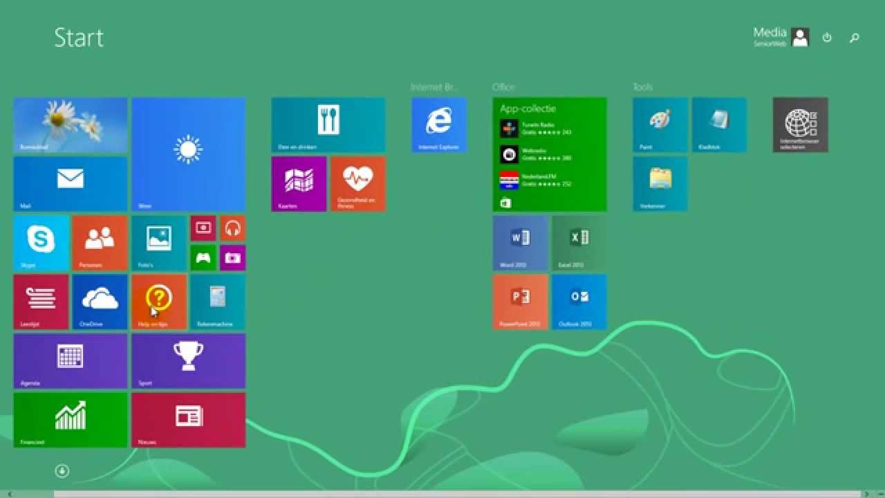885x498 pixels.
Task: Open the Agenda calendar tile
Action: 71,361
